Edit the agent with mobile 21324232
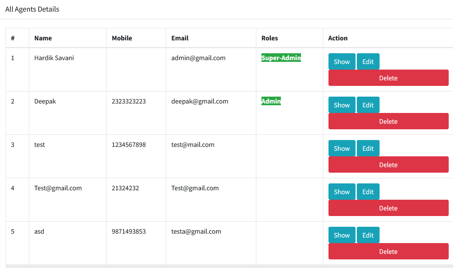The width and height of the screenshot is (453, 268). coord(368,192)
